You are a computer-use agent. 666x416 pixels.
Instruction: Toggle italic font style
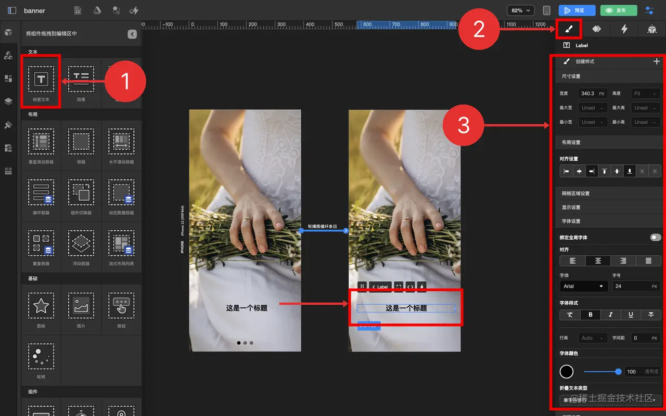611,315
